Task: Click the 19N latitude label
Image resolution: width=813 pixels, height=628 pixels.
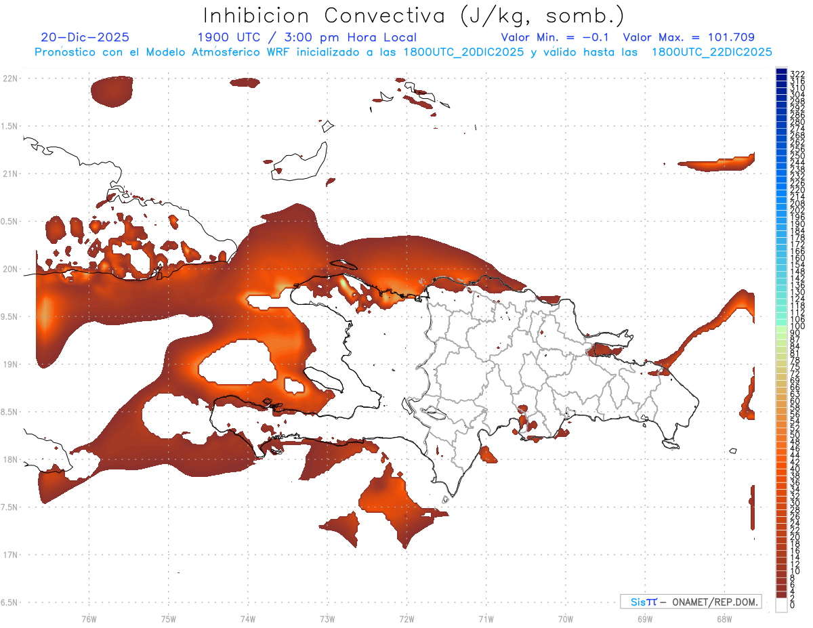Action: click(x=10, y=364)
